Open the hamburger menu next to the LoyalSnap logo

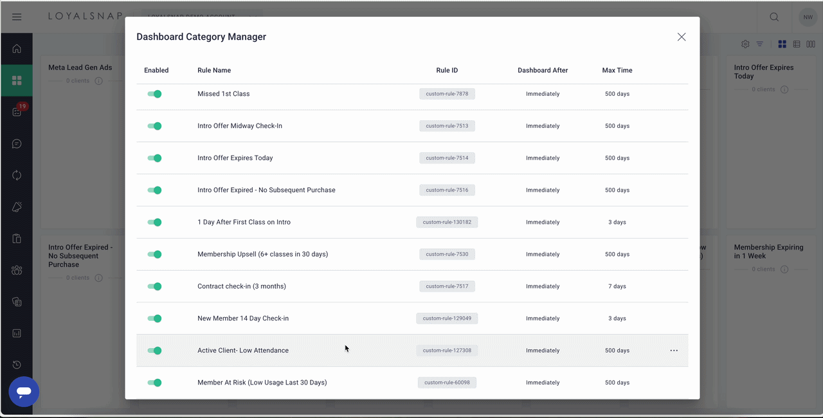[17, 17]
